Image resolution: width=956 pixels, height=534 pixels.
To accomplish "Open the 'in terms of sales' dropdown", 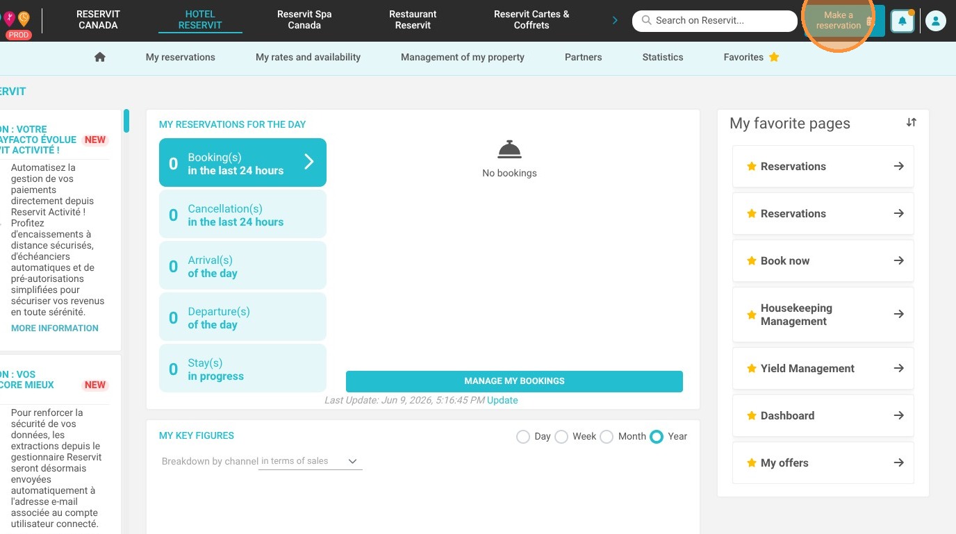I will (x=311, y=462).
